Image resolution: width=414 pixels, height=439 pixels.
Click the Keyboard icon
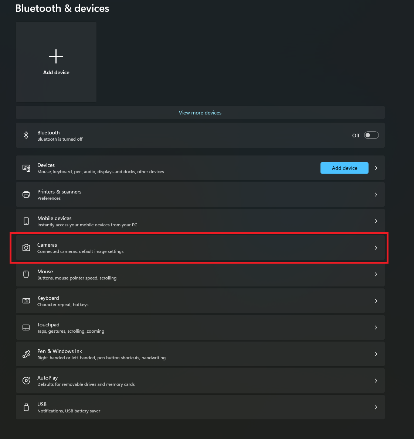click(26, 301)
